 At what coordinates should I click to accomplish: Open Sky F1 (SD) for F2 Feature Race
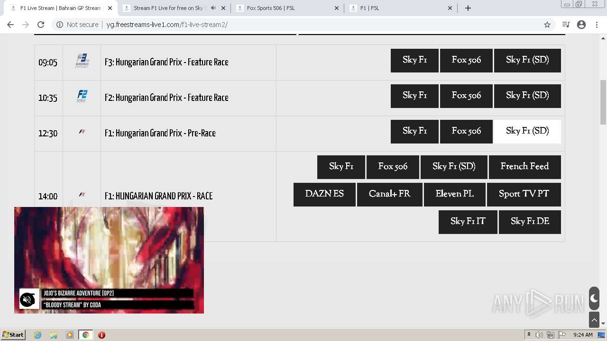pos(527,96)
